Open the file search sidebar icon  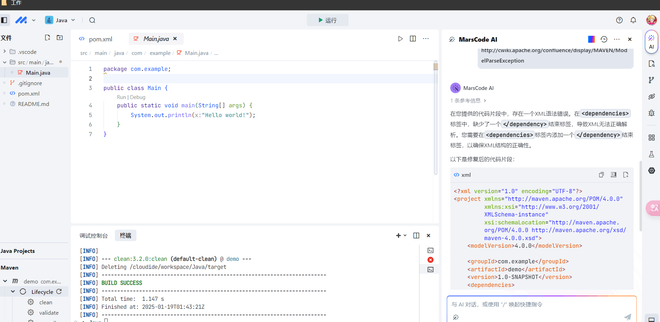(x=652, y=64)
